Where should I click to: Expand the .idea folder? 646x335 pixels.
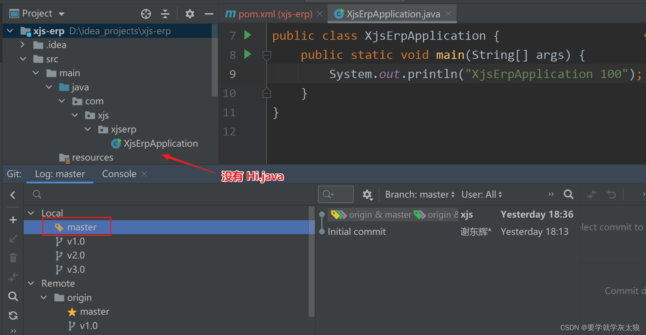[23, 45]
